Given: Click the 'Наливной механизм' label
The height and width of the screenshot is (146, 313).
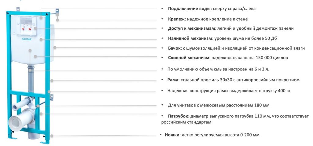Looking at the screenshot, I should pyautogui.click(x=190, y=38).
